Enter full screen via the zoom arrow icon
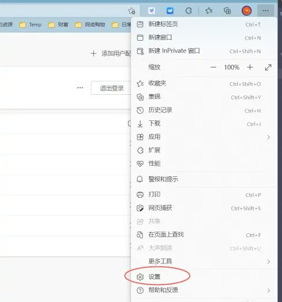The height and width of the screenshot is (302, 282). pyautogui.click(x=268, y=67)
